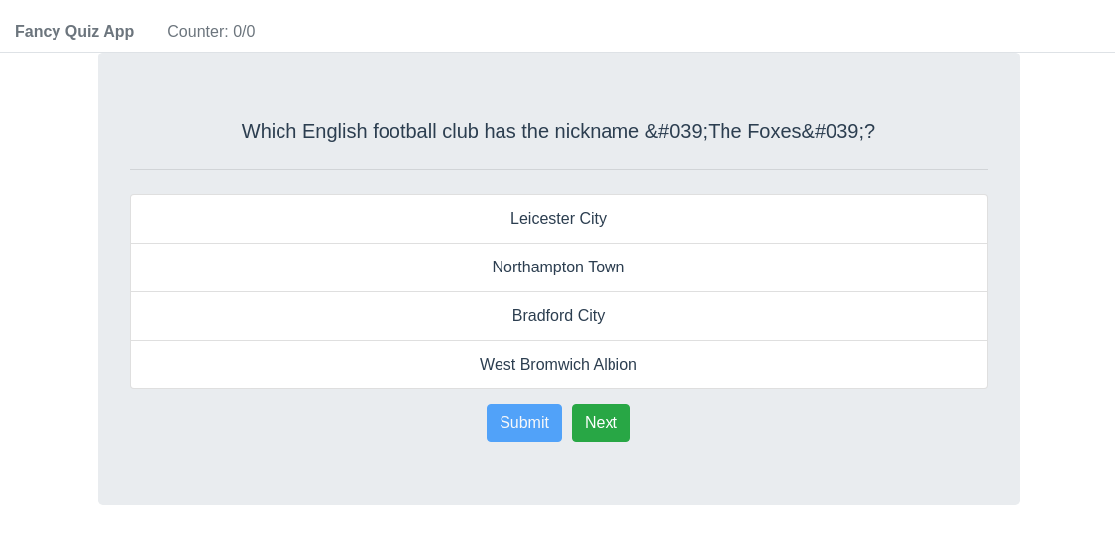This screenshot has height=535, width=1115.
Task: Select the Leicester City answer
Action: 558,219
